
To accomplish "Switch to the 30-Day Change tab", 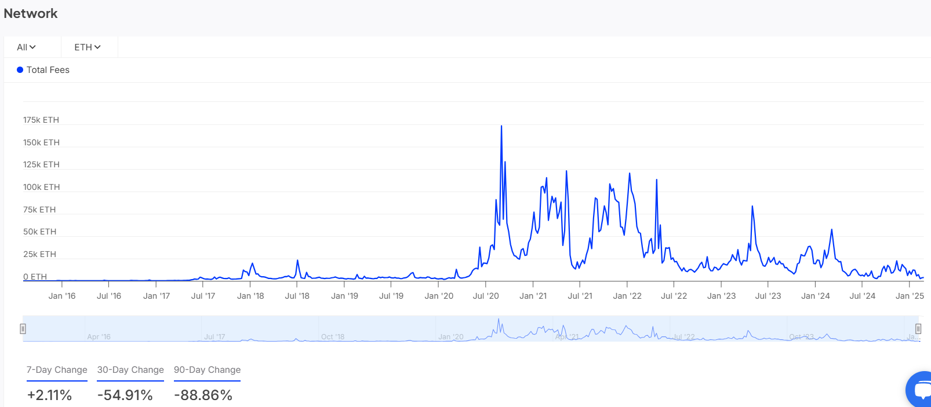I will point(130,370).
